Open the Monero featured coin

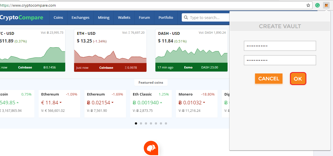tap(197, 104)
